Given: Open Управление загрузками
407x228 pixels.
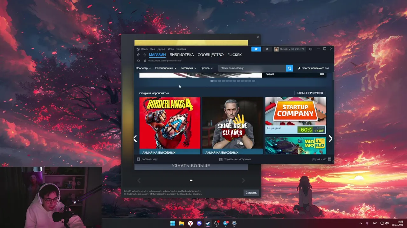Looking at the screenshot, I should 237,159.
